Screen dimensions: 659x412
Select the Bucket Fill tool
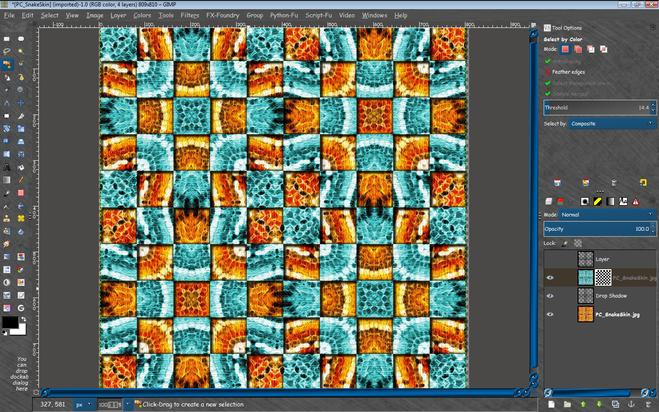pos(21,167)
